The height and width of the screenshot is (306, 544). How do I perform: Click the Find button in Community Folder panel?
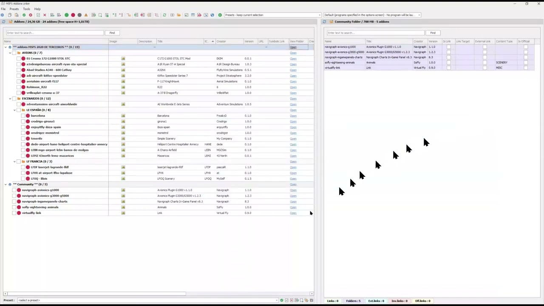[x=433, y=33]
